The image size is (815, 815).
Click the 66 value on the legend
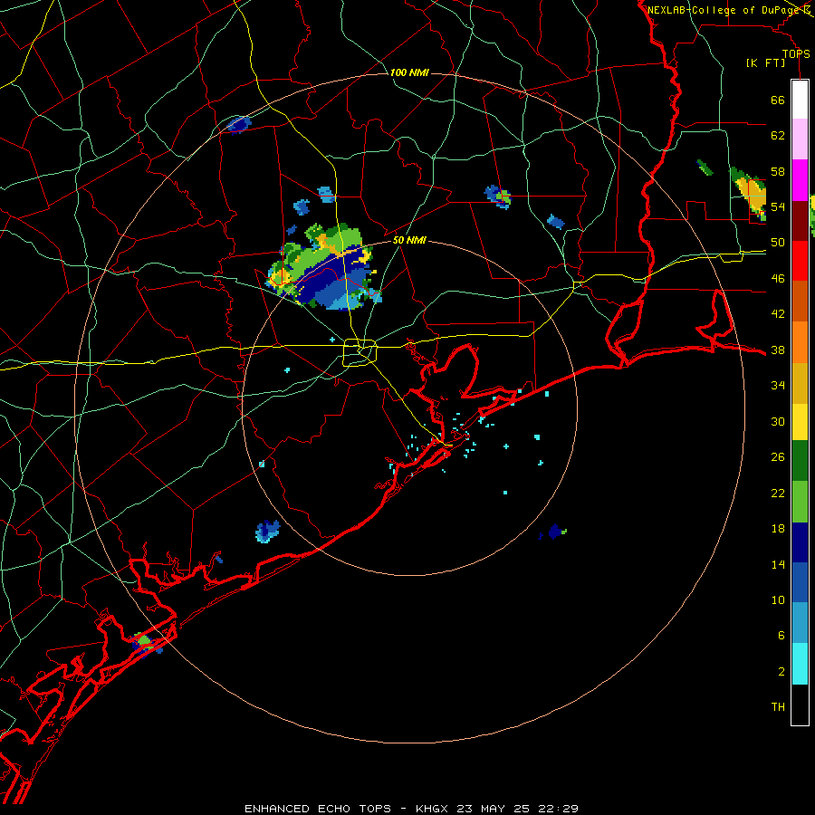(x=778, y=101)
